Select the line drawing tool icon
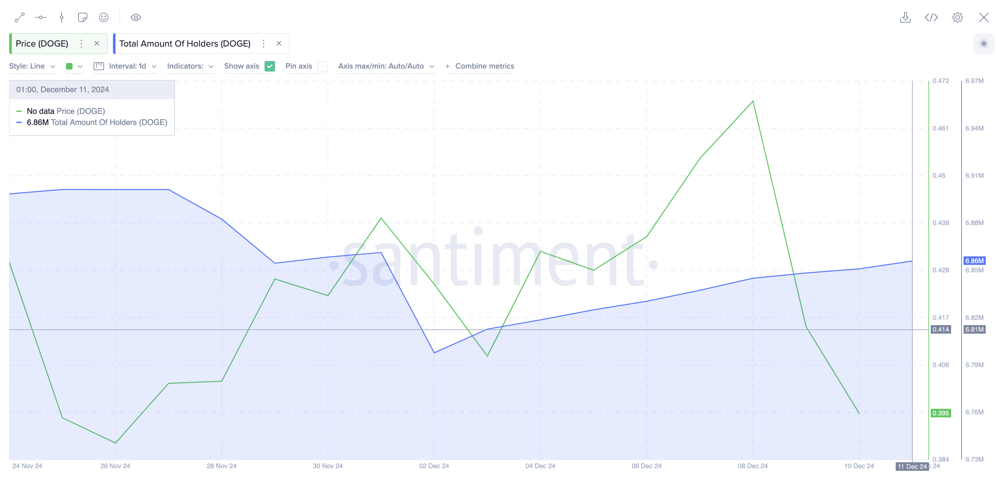This screenshot has width=999, height=479. [x=19, y=17]
